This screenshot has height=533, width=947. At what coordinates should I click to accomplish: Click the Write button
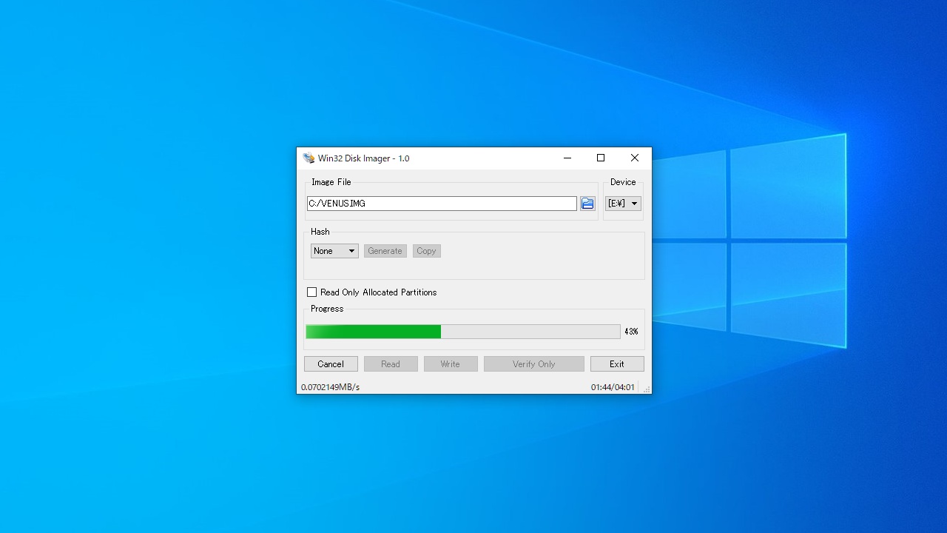pyautogui.click(x=451, y=364)
